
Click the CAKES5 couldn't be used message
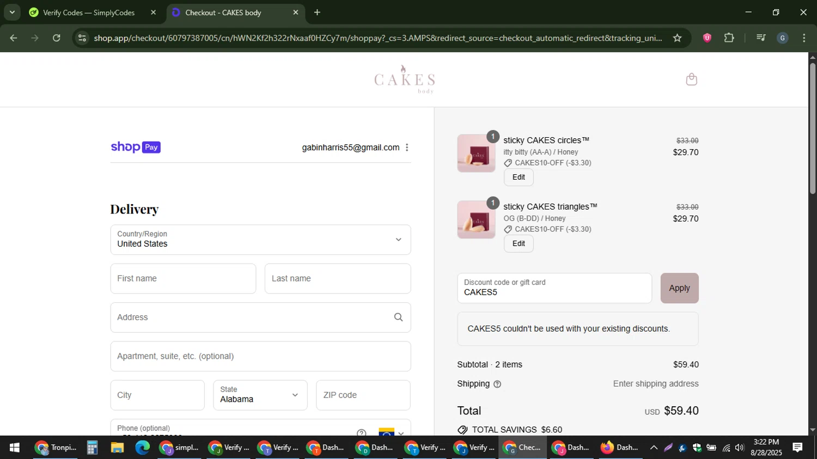tap(569, 329)
